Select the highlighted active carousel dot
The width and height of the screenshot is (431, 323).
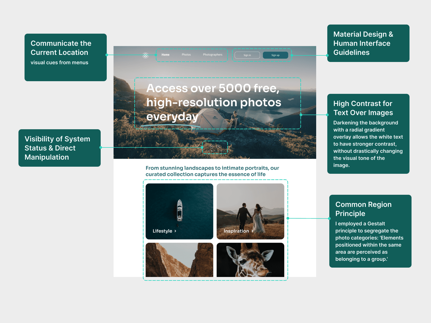tap(212, 151)
